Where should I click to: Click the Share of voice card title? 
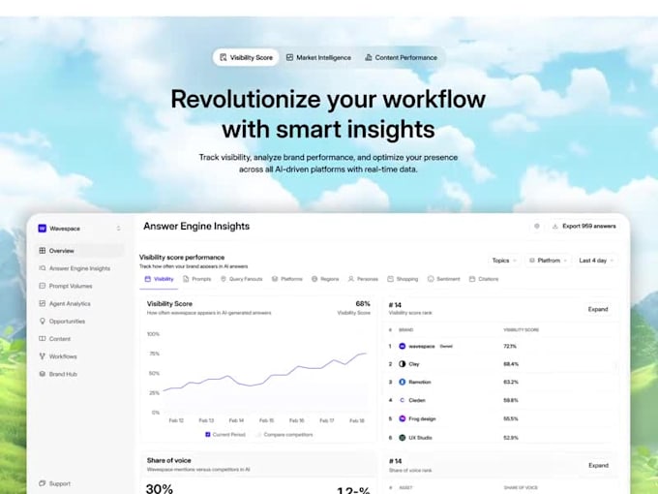point(168,460)
